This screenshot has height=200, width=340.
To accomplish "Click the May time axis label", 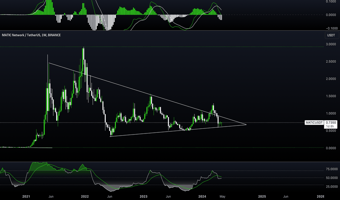I will 222,196.
